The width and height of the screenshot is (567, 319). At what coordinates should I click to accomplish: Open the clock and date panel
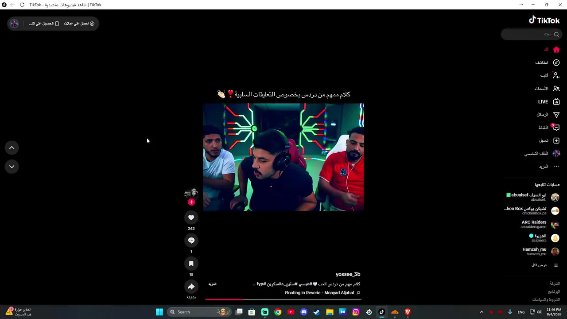pyautogui.click(x=554, y=312)
